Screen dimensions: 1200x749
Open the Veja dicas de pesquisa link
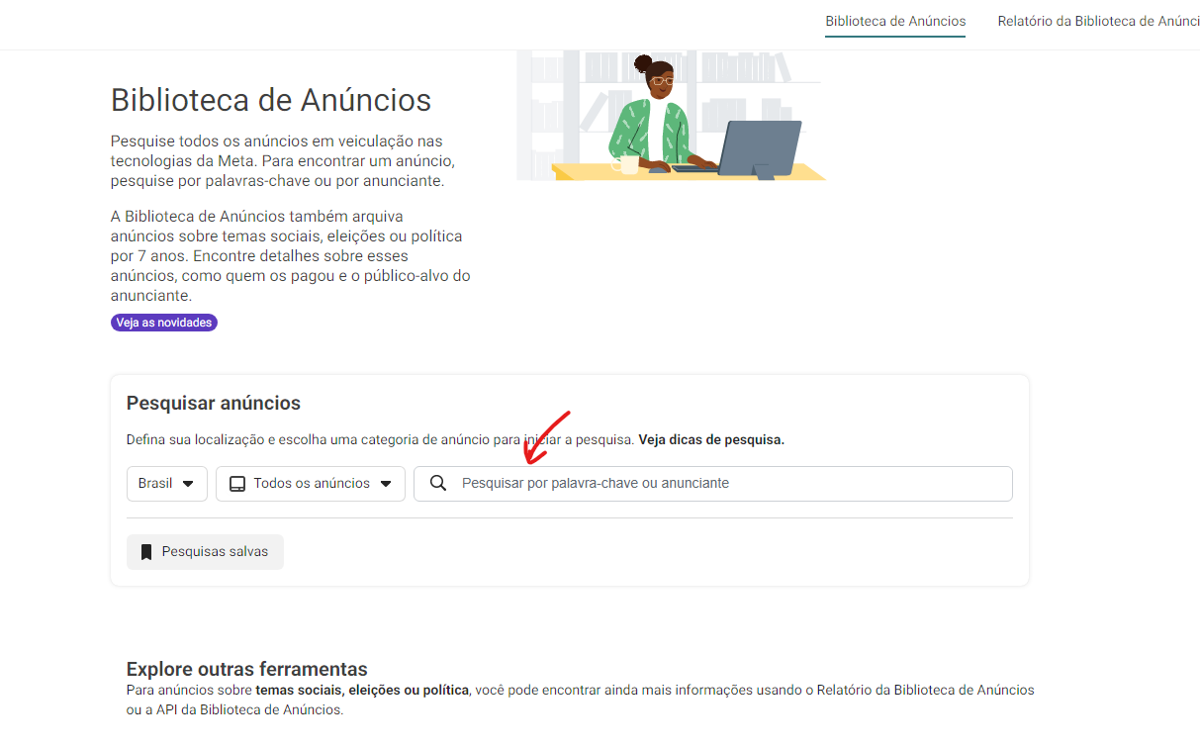coord(711,439)
